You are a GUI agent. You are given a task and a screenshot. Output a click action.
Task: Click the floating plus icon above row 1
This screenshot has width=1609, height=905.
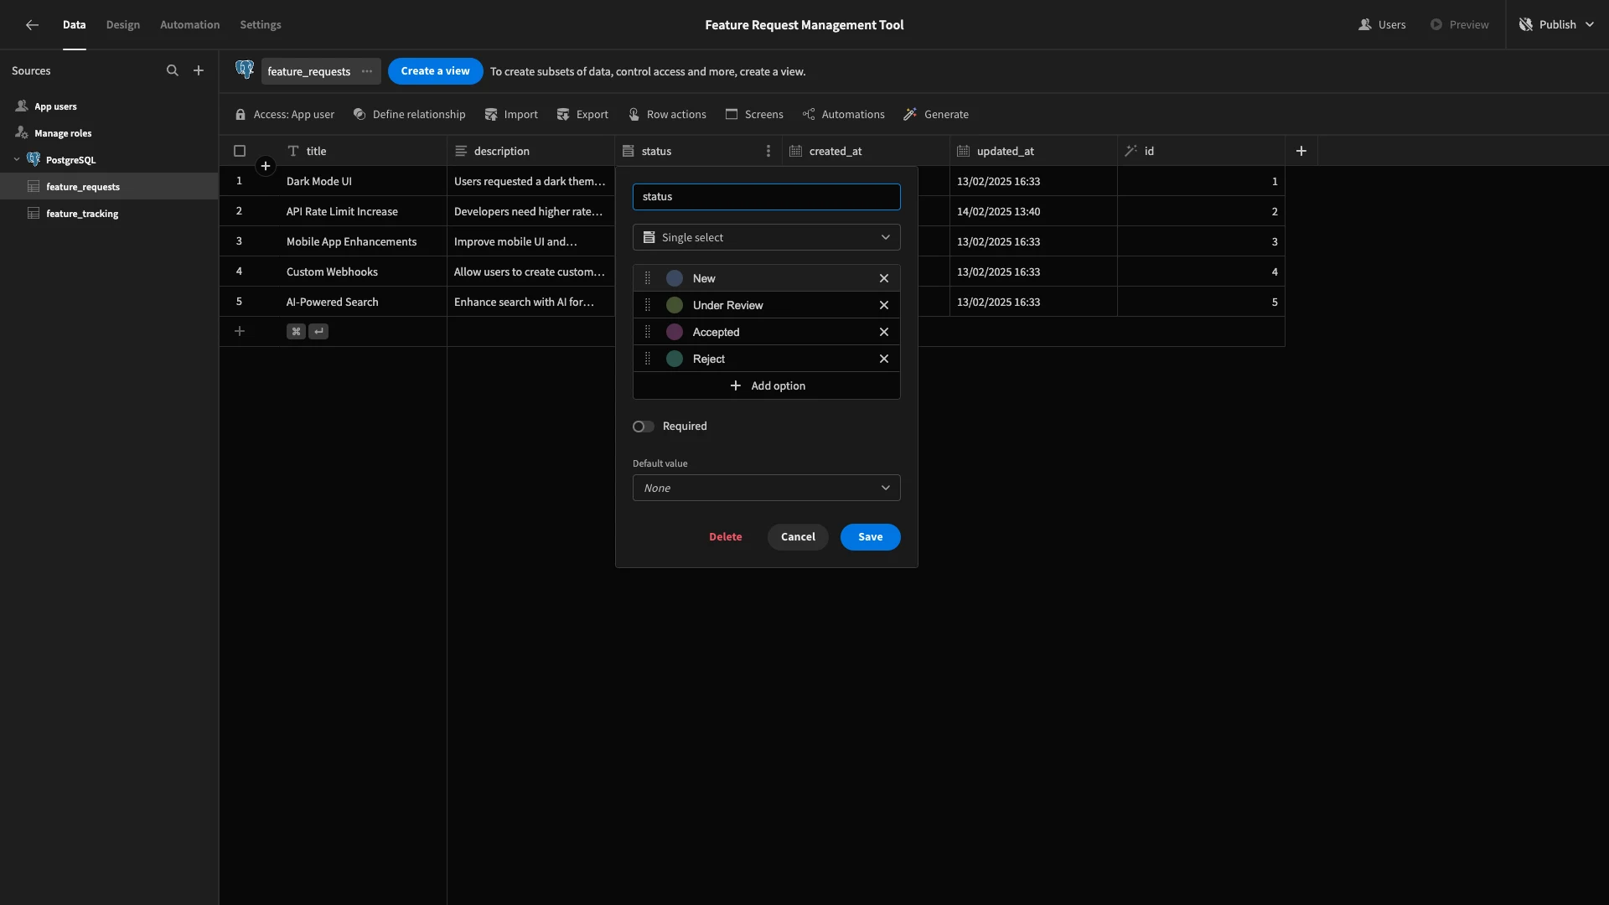tap(266, 166)
